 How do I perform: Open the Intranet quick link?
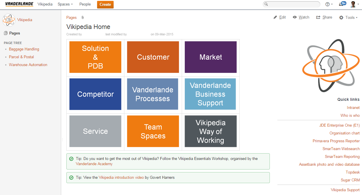[x=353, y=108]
